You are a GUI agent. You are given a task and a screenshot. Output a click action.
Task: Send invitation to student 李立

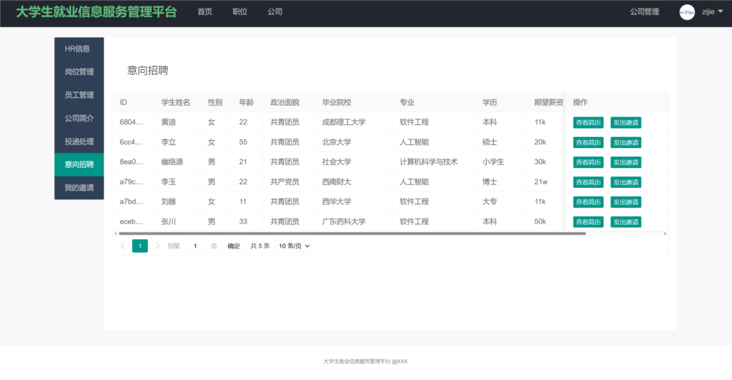coord(625,143)
